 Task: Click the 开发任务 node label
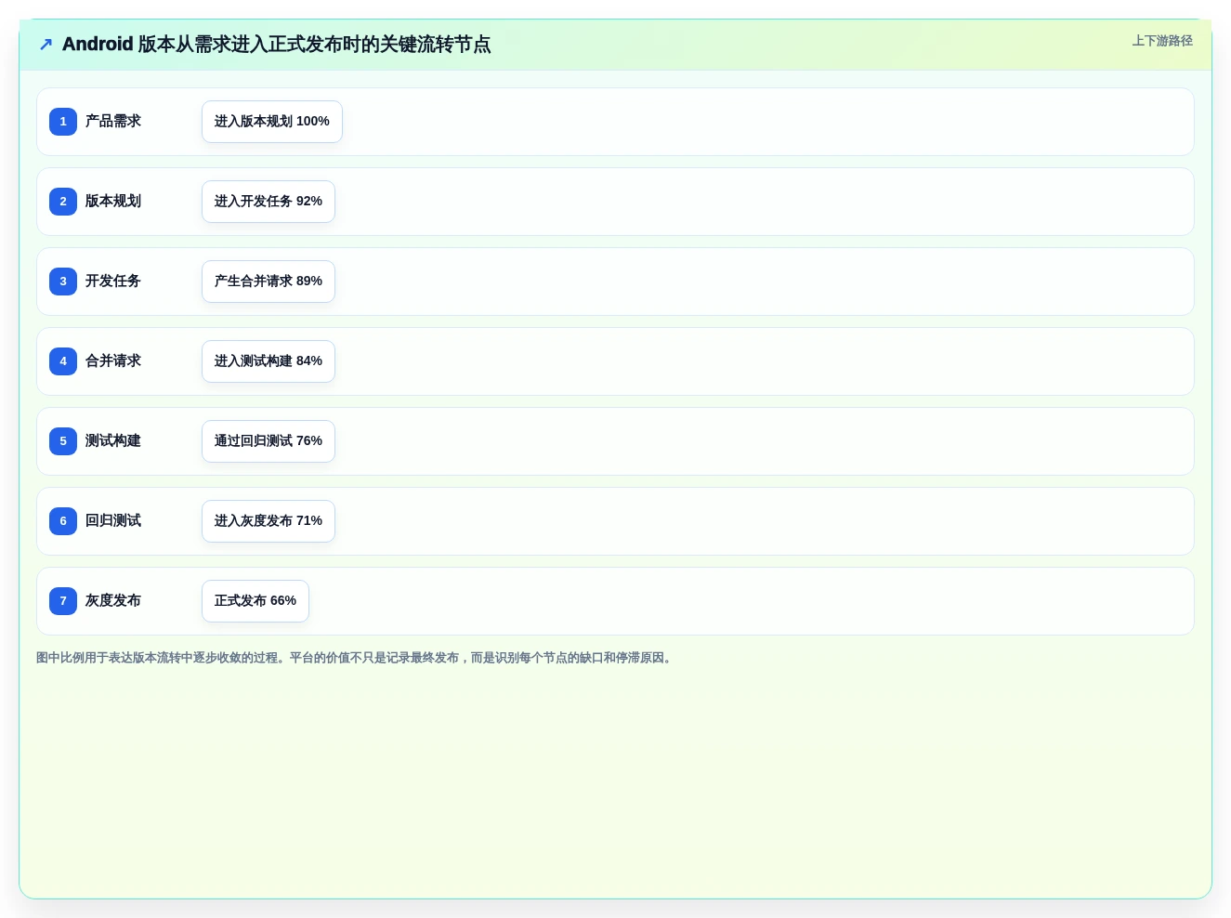coord(113,282)
